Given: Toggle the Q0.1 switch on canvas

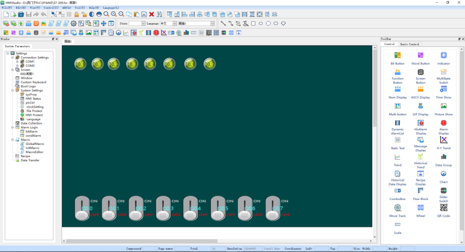Looking at the screenshot, I should (109, 208).
